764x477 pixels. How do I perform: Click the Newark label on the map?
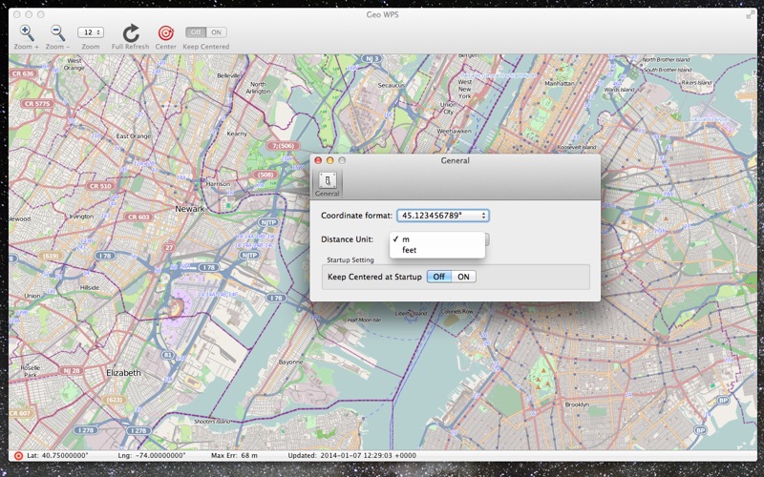pyautogui.click(x=189, y=208)
